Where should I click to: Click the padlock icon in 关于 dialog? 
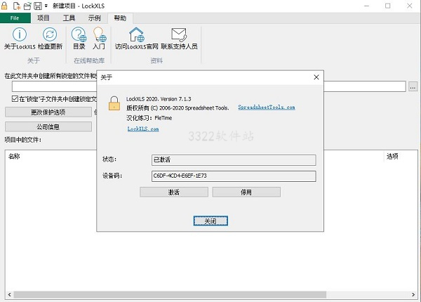[114, 103]
